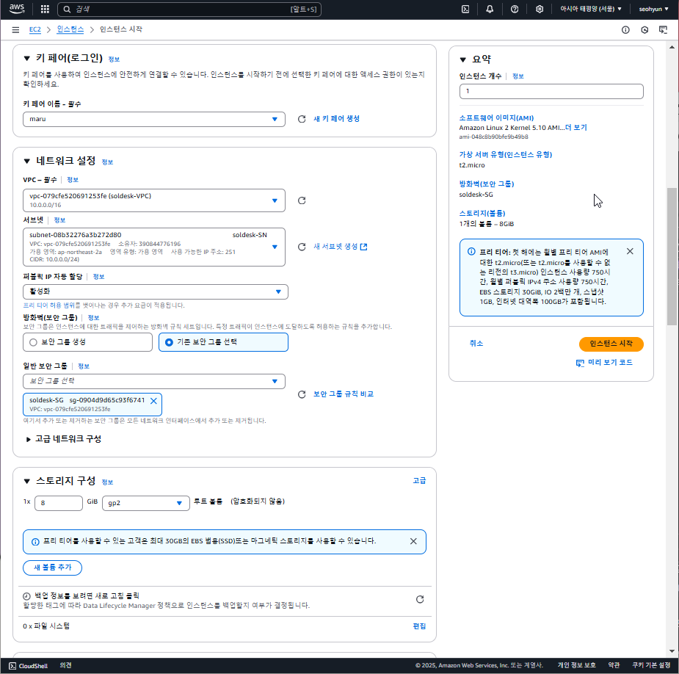This screenshot has width=679, height=674.
Task: Remove soldesk-SG security group token
Action: pos(153,401)
